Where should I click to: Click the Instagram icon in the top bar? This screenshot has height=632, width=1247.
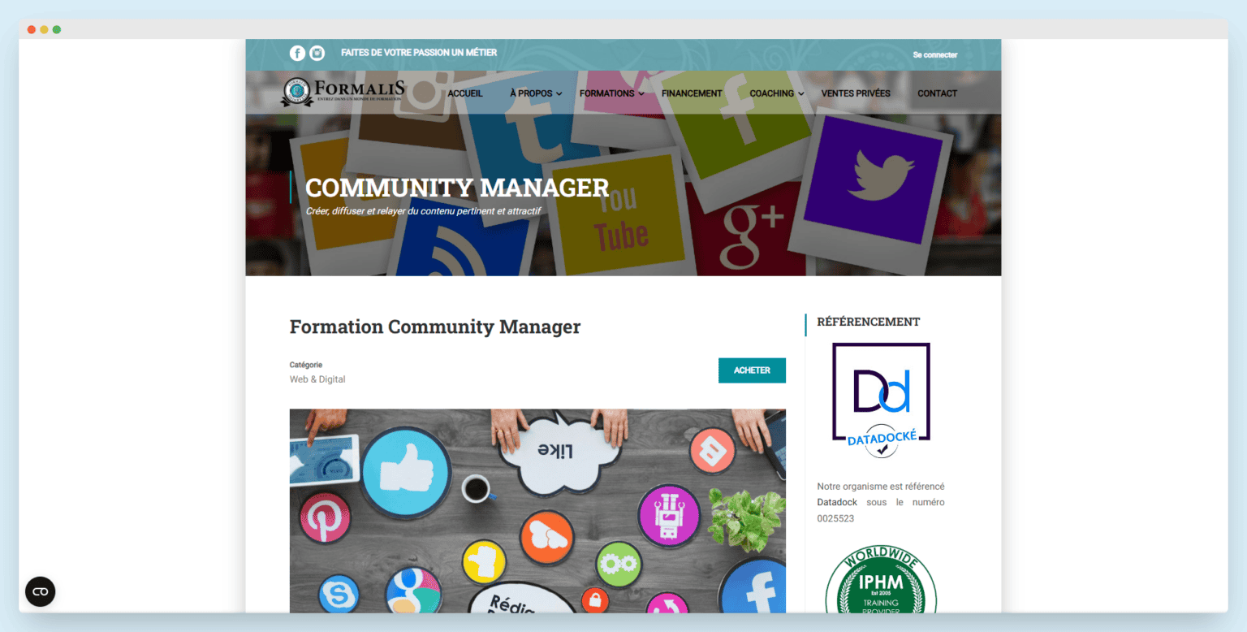point(317,52)
